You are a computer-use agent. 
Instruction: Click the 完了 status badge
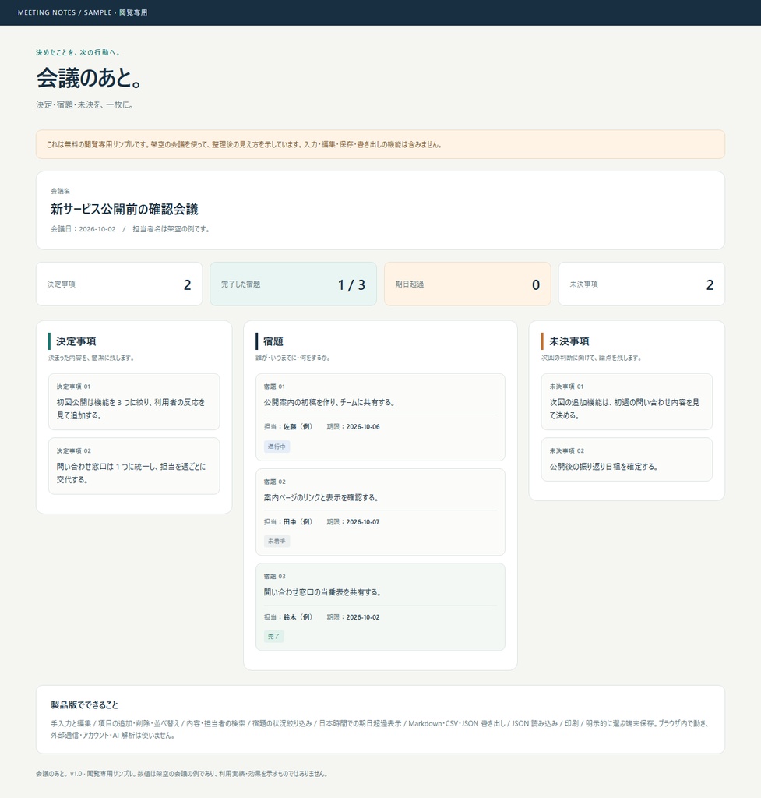click(273, 637)
